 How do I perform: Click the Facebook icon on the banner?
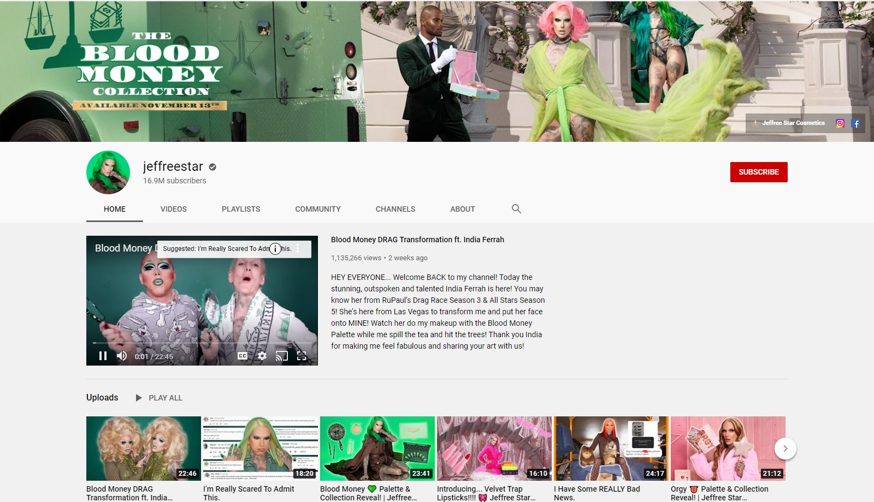(x=856, y=123)
